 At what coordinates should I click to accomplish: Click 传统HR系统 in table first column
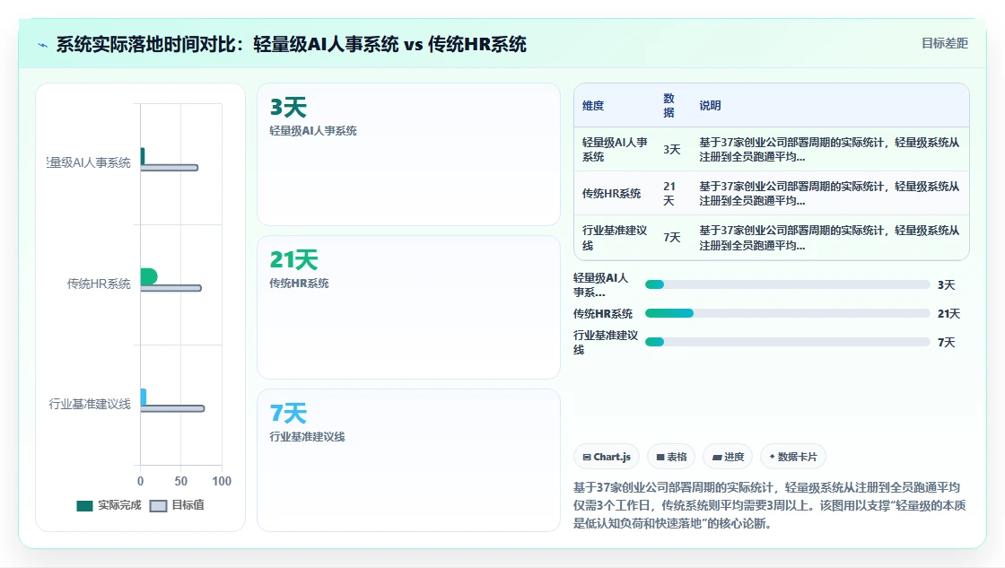tap(611, 194)
